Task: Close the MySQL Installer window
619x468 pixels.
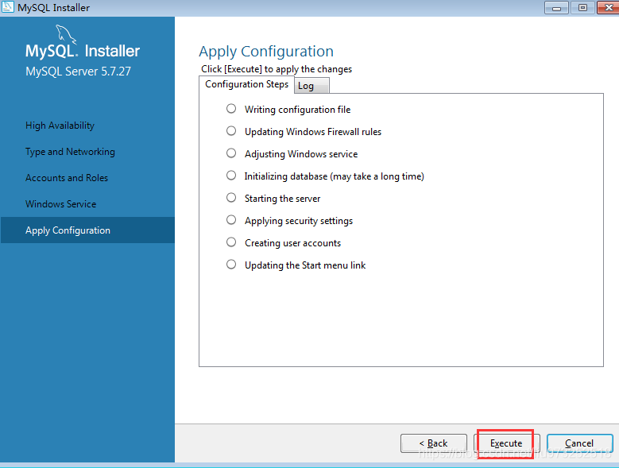Action: point(609,7)
